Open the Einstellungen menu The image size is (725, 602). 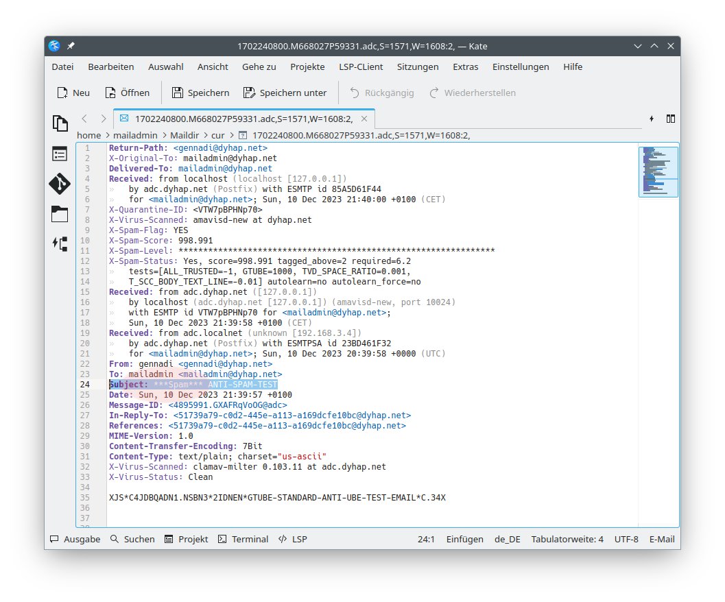[x=520, y=67]
